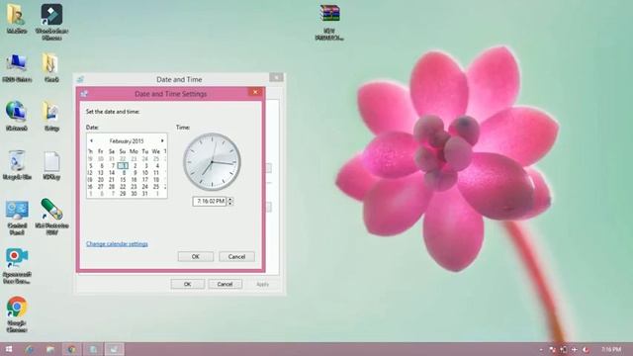
Task: Launch the Apowersoft screen recorder shortcut
Action: click(x=17, y=266)
